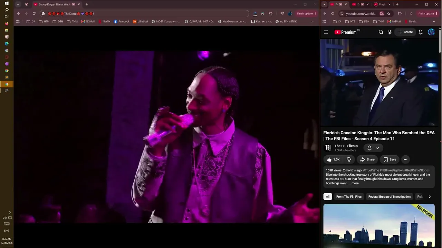
Task: Switch to the Snoop Dogg tab
Action: click(55, 4)
